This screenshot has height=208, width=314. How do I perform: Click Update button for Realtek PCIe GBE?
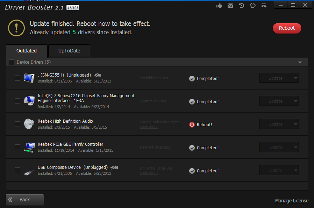click(276, 147)
